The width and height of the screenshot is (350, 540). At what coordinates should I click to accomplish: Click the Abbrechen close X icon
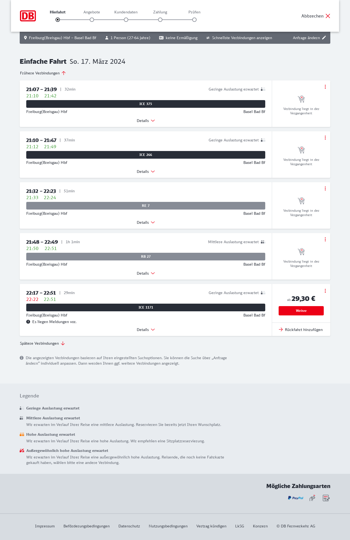point(328,16)
